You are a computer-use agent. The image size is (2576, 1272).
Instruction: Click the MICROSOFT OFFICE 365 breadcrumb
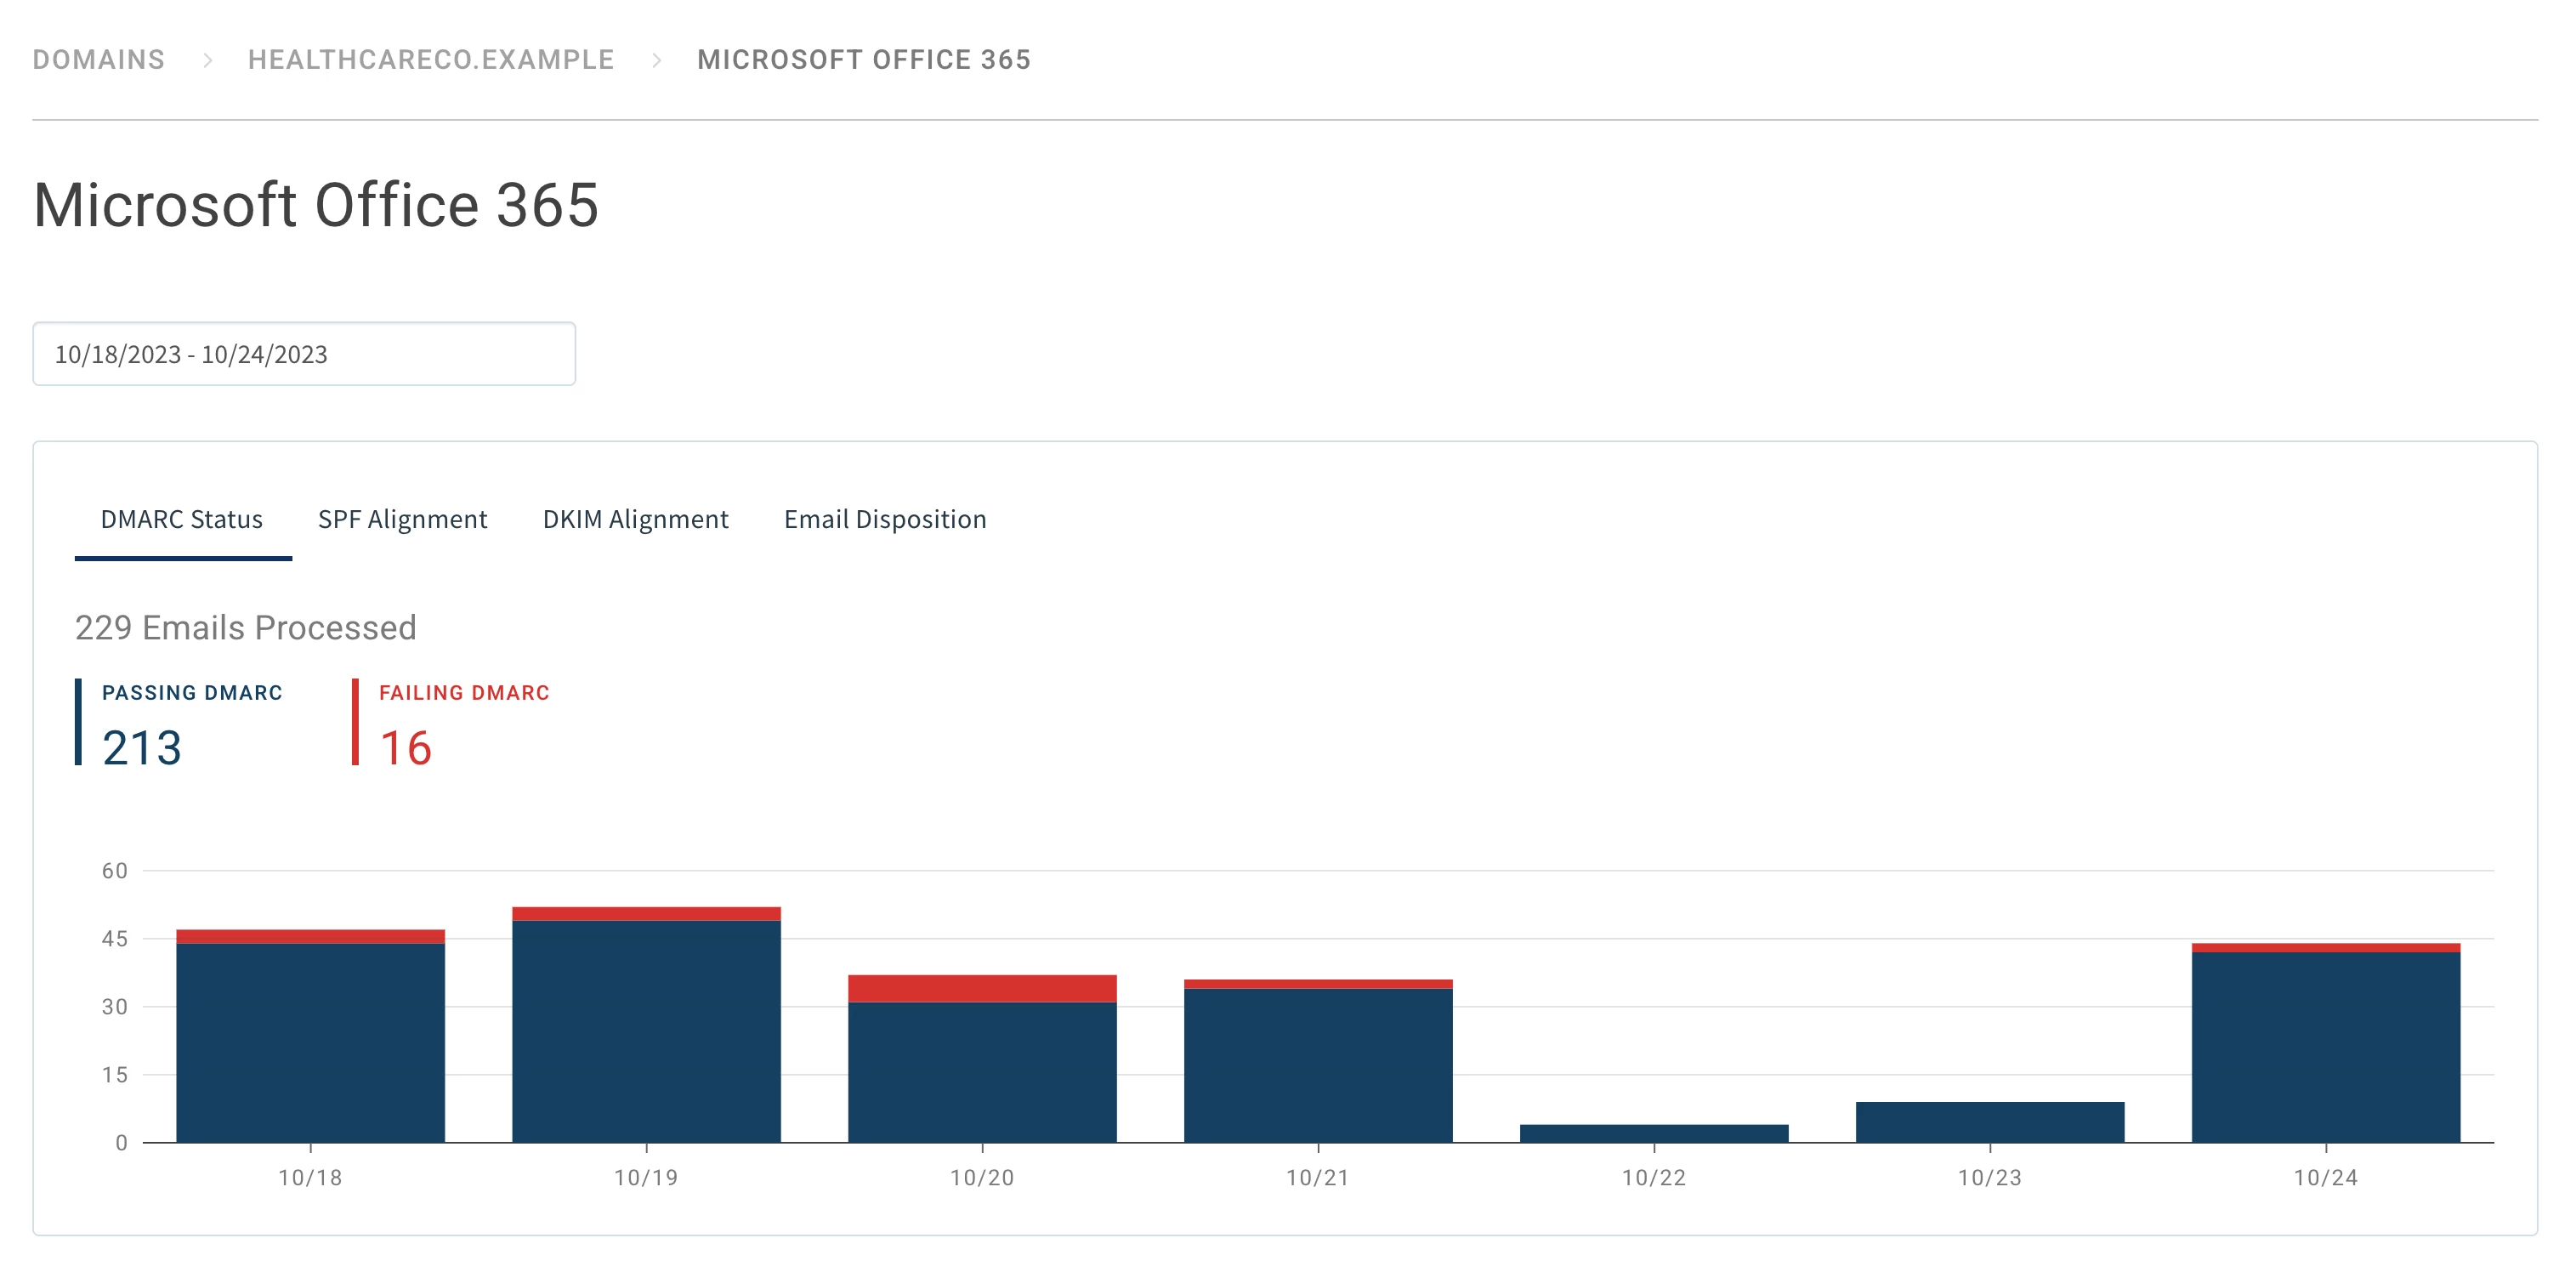click(863, 60)
